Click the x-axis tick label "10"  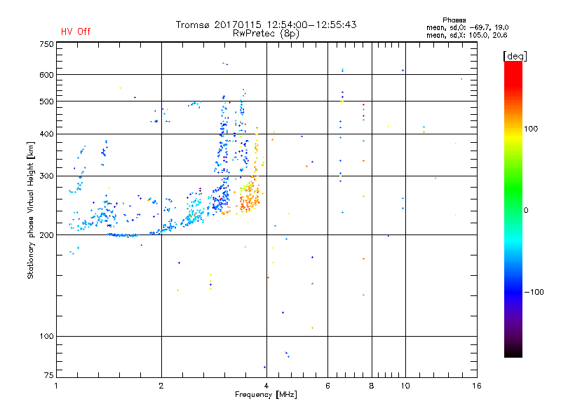[405, 386]
